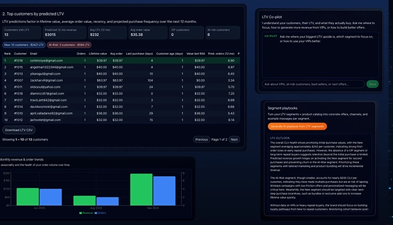This screenshot has height=225, width=393.
Task: Select the New: 10 customers segment chip
Action: 24,45
